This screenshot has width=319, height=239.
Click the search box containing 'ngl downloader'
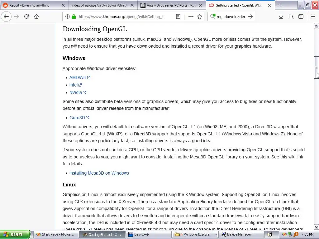pos(231,16)
